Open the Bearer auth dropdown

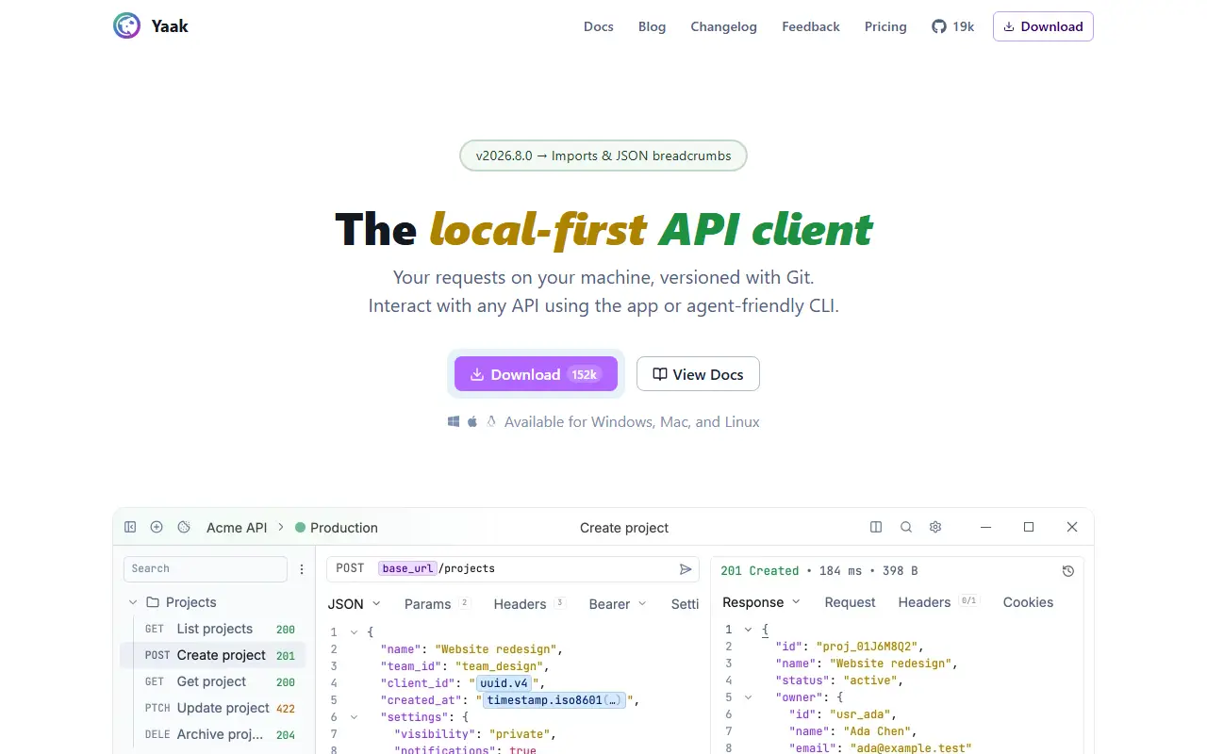[x=618, y=603]
